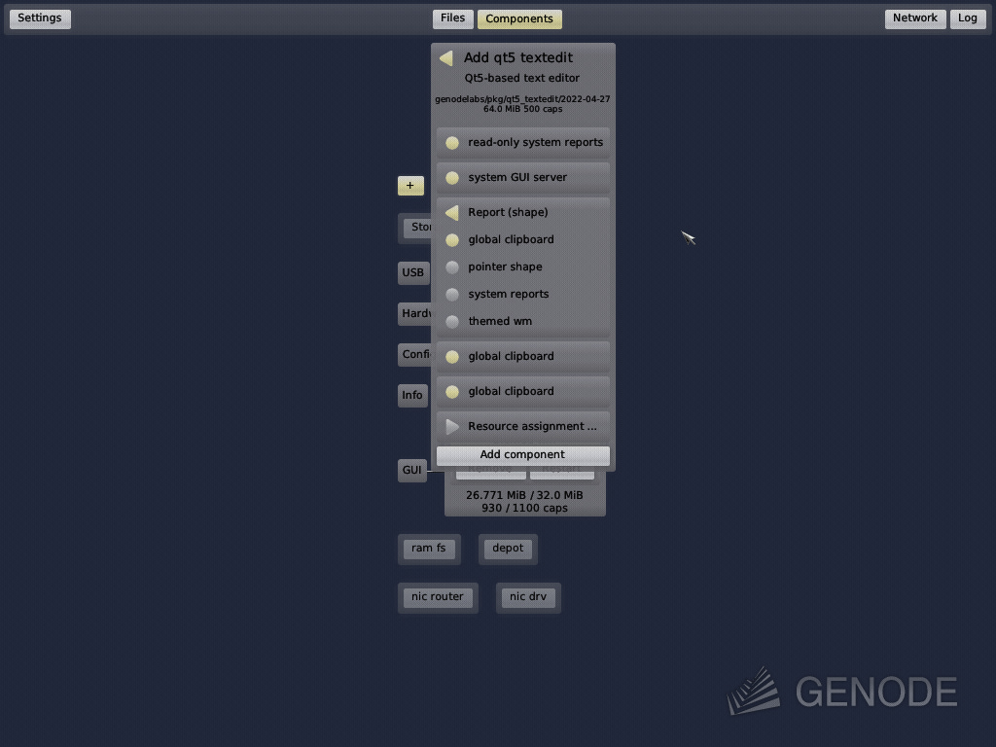Select the "system reports" option
The image size is (996, 747).
point(508,294)
